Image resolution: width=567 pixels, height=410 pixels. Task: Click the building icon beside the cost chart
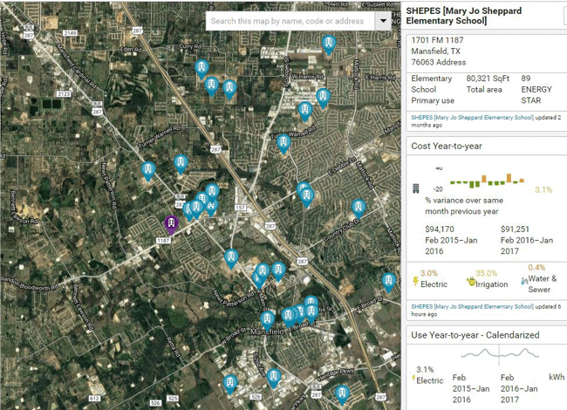click(416, 188)
